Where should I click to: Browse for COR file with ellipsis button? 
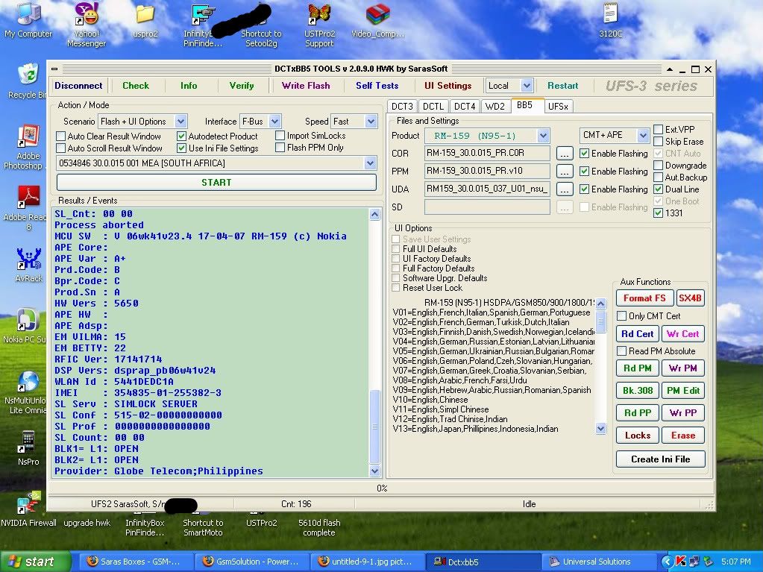565,154
